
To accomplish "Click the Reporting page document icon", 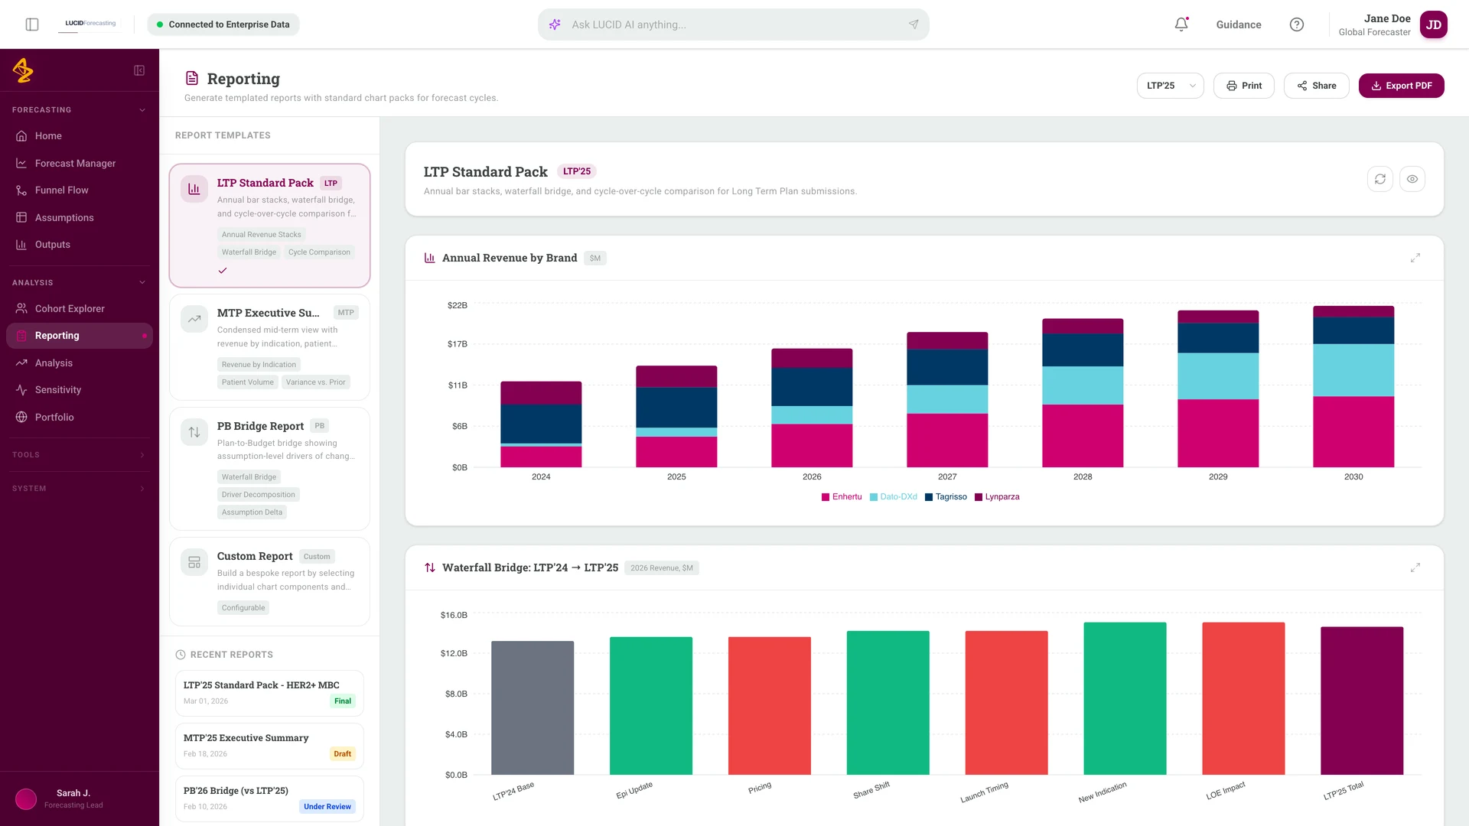I will pos(192,78).
